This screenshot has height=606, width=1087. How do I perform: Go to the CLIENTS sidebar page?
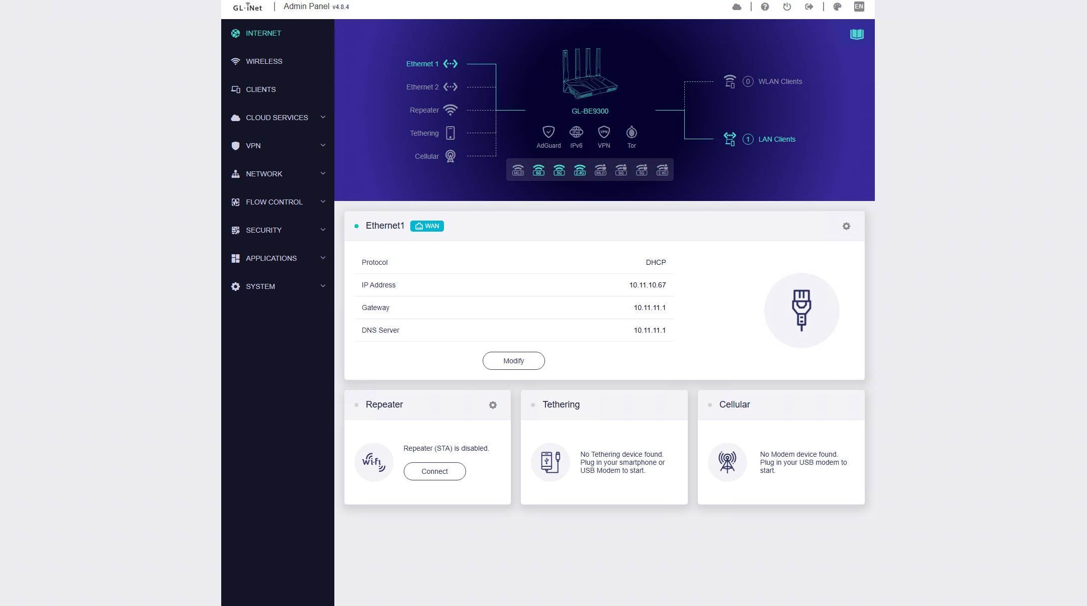tap(260, 89)
